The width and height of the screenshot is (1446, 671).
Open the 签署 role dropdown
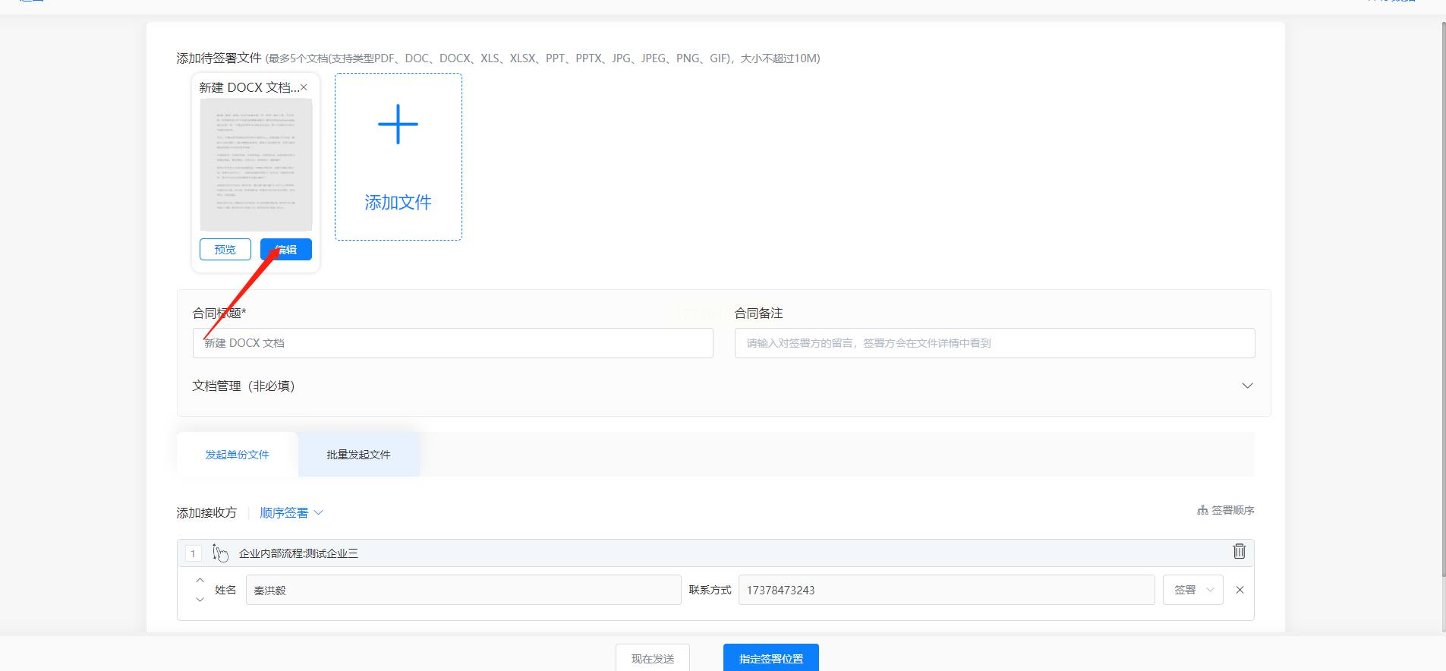click(1192, 590)
